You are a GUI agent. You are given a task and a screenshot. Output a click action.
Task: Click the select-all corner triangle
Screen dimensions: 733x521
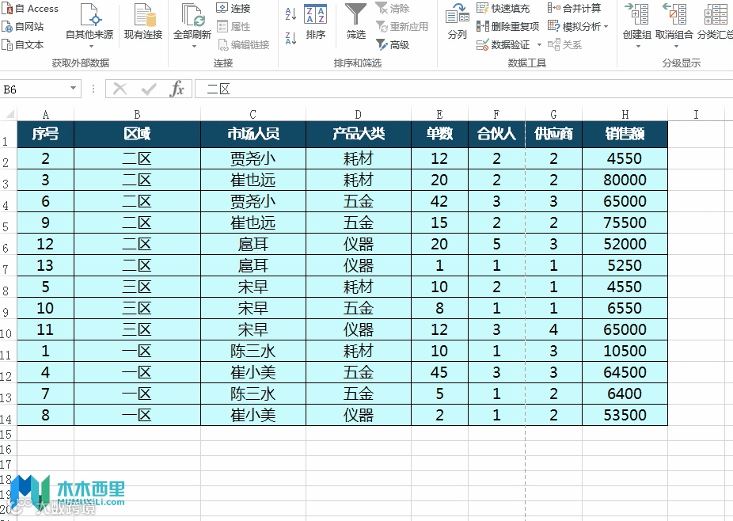click(x=9, y=114)
